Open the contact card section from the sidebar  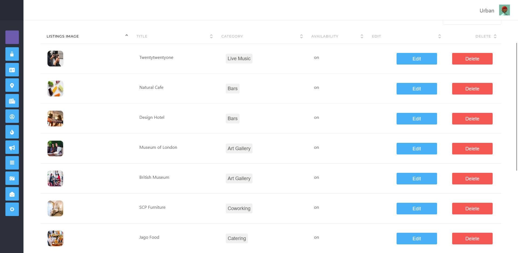12,70
